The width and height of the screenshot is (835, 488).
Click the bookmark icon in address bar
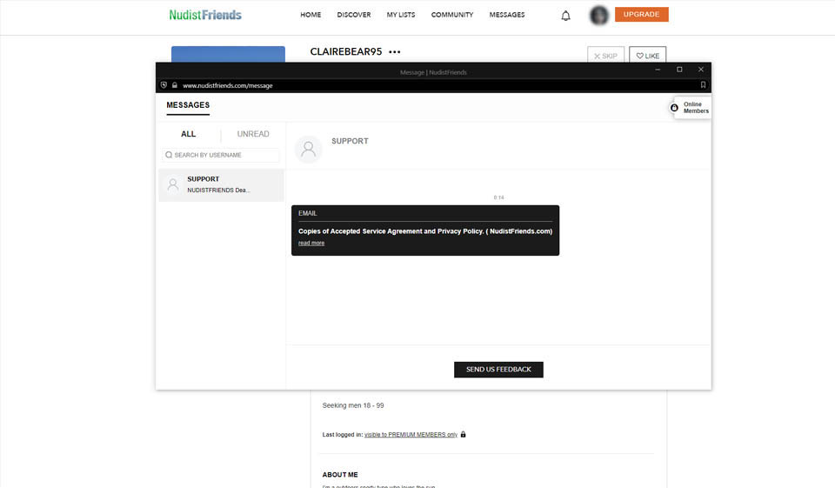703,85
